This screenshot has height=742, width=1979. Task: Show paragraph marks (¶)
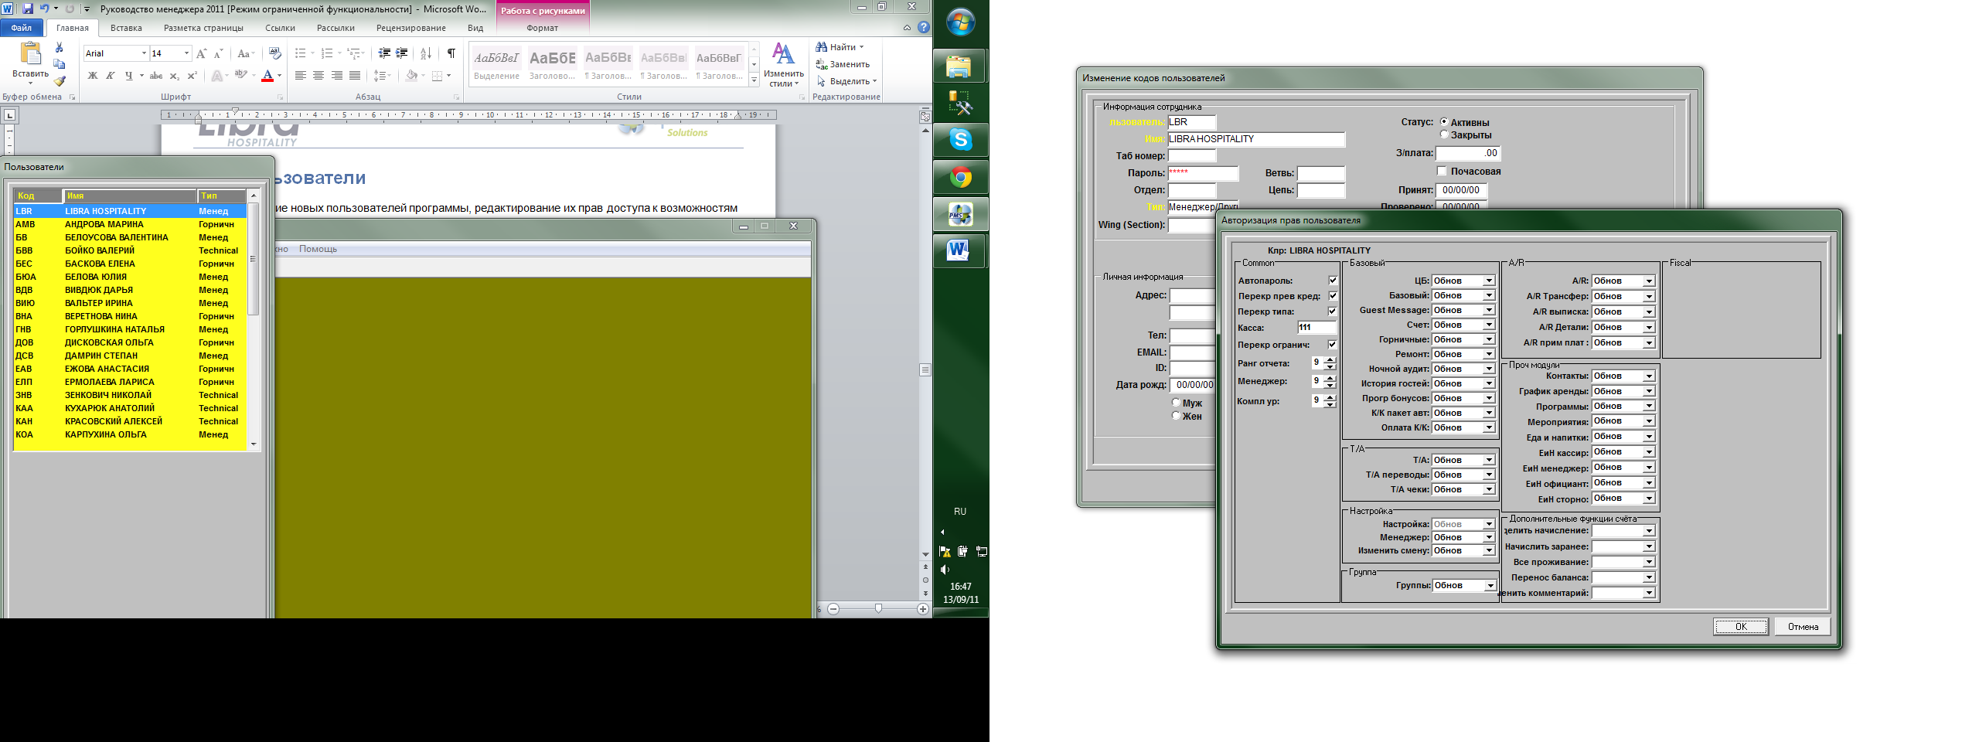tap(451, 53)
